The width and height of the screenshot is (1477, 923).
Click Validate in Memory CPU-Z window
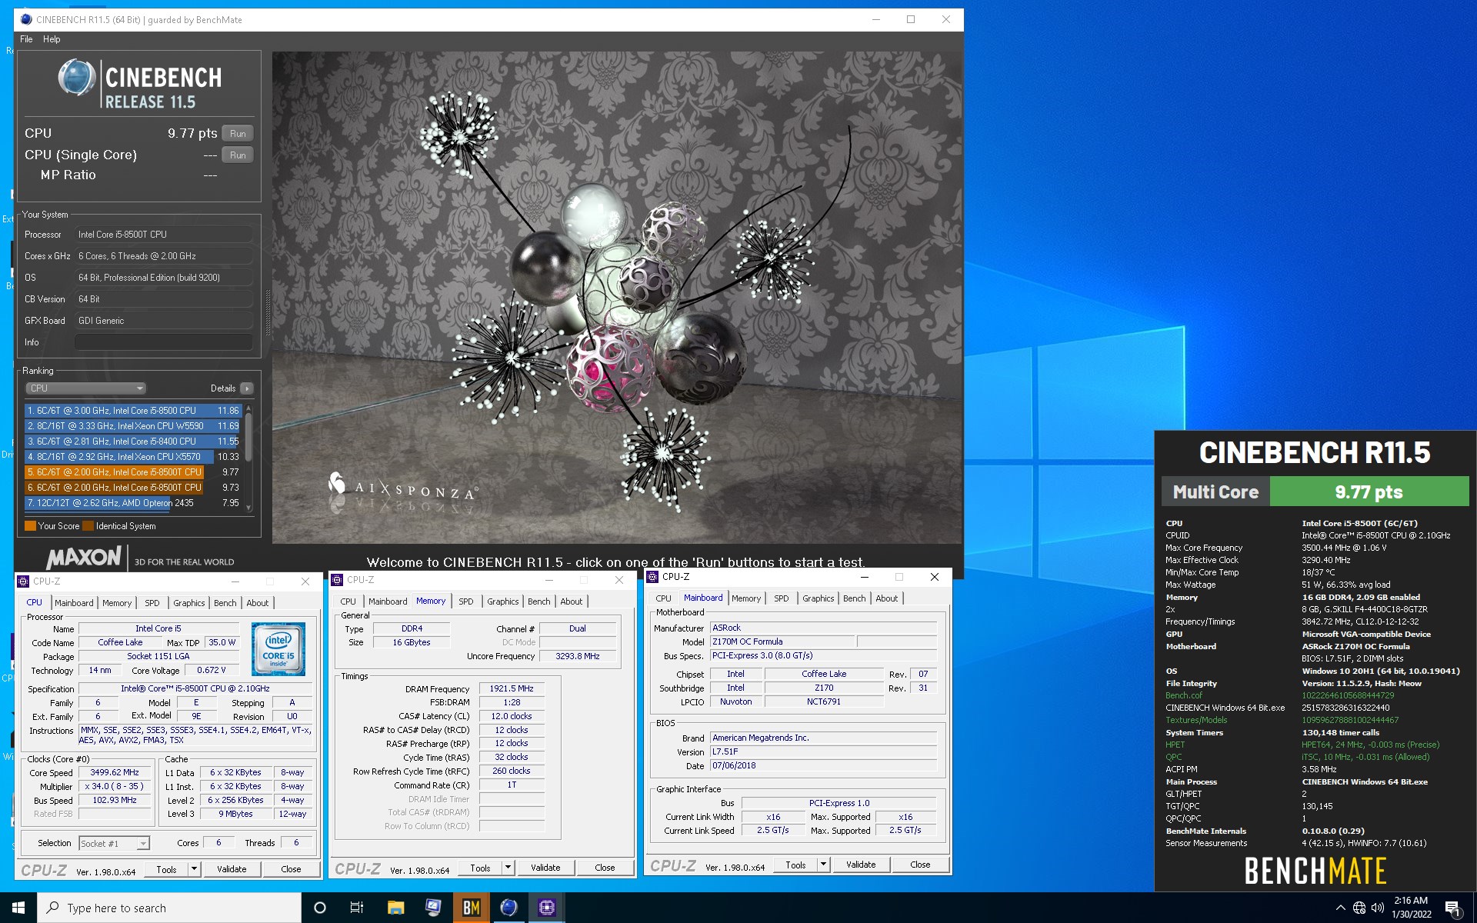tap(545, 868)
